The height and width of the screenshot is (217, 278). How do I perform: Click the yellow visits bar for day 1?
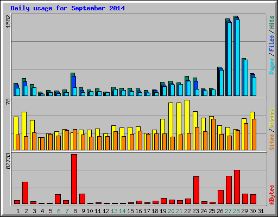click(16, 126)
